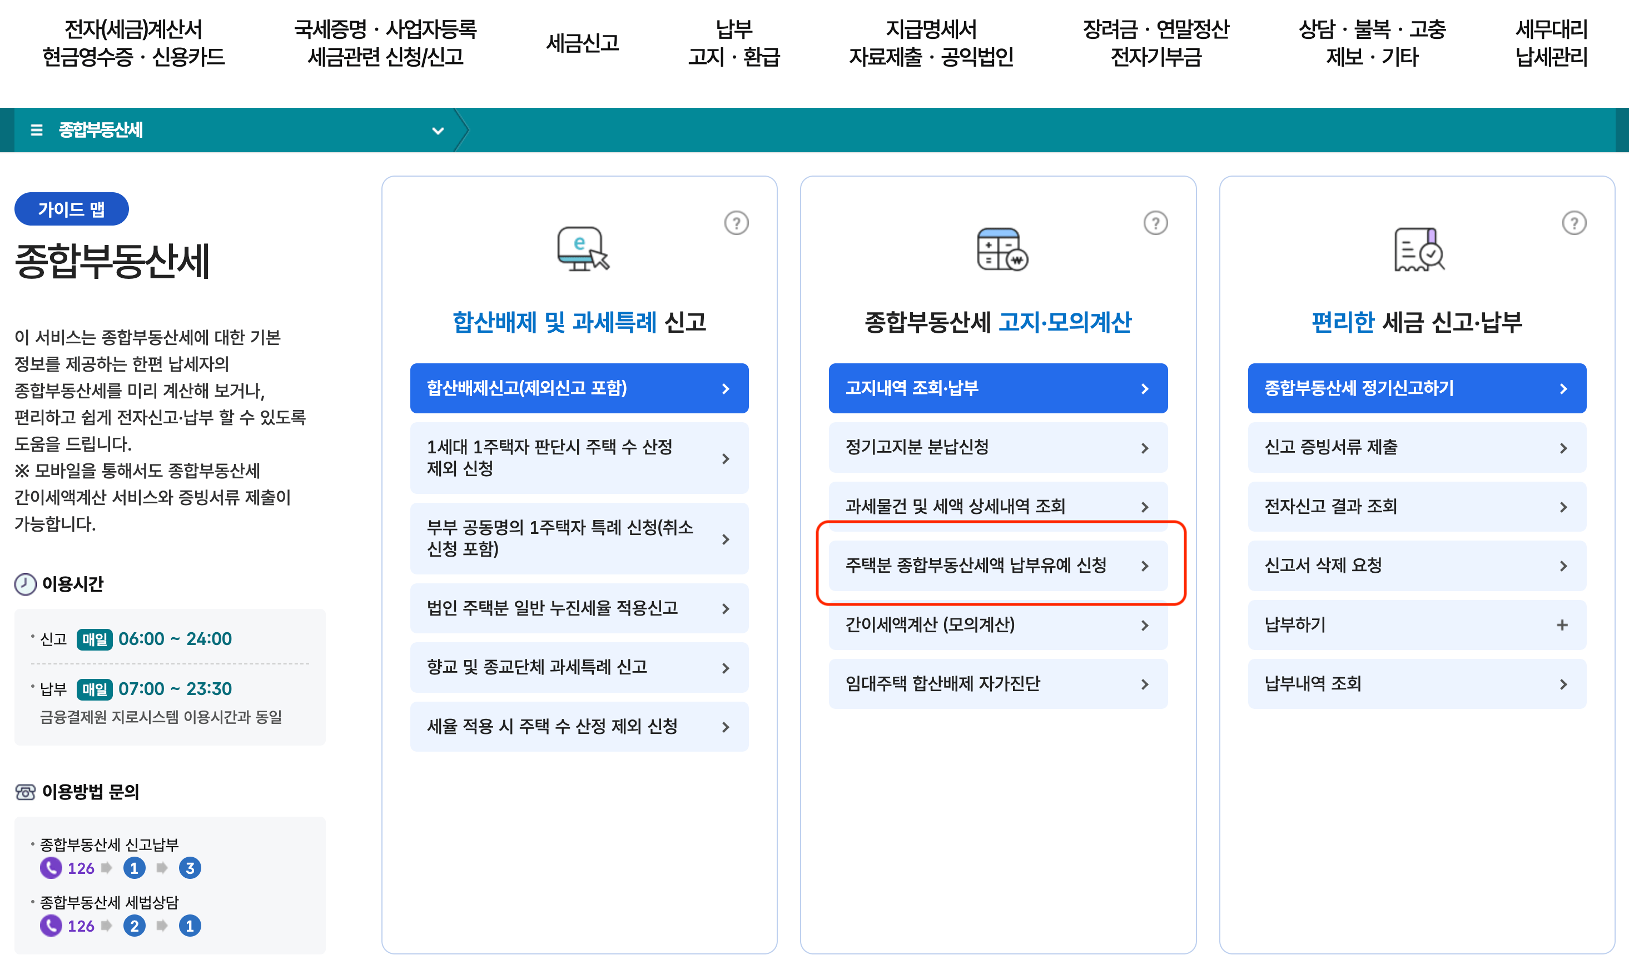Open help for 종합부동산세 고지·모의계산 card
1629x970 pixels.
(x=1155, y=223)
